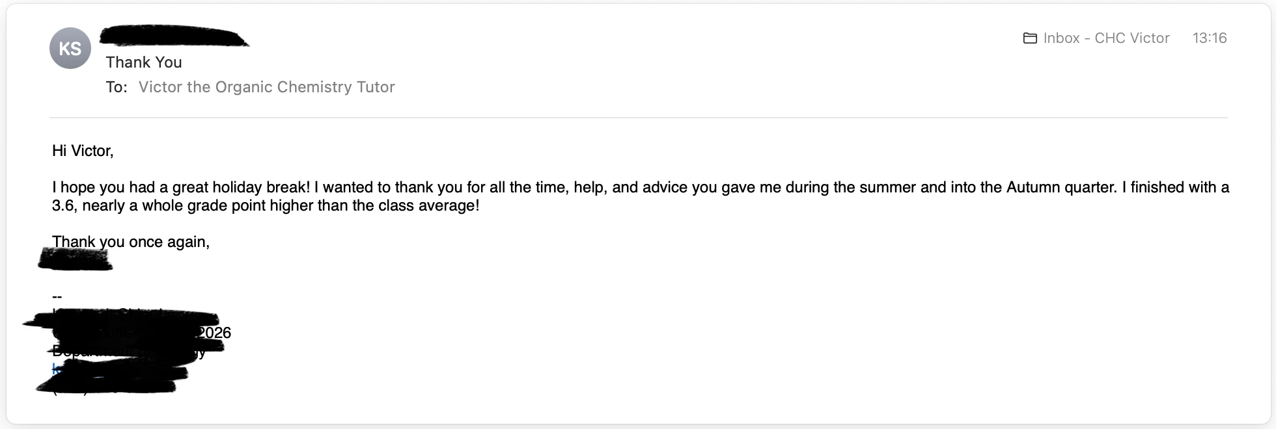Image resolution: width=1276 pixels, height=429 pixels.
Task: Click the 2026 text in the signature
Action: click(x=215, y=333)
